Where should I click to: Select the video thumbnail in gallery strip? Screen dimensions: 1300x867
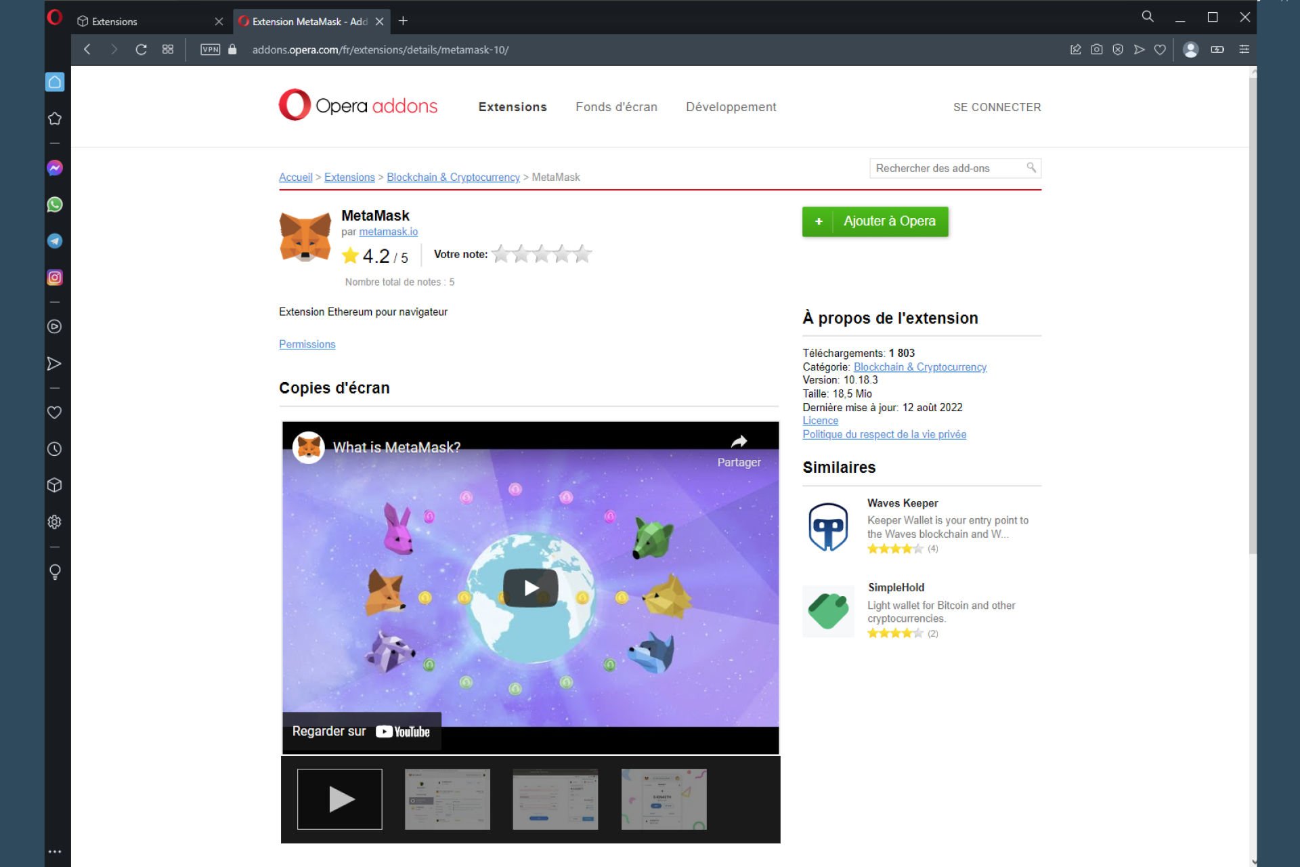(x=340, y=799)
